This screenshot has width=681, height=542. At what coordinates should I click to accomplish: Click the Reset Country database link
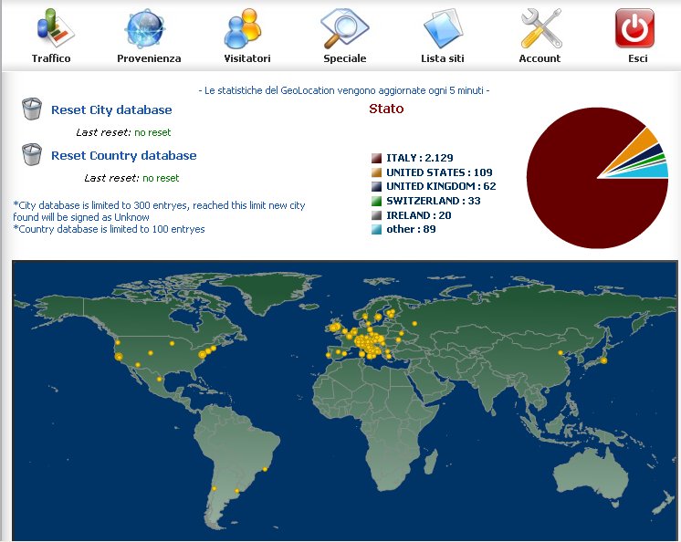tap(124, 156)
